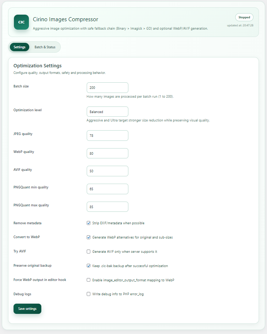Uncheck Generate WebP alternatives checkbox
Viewport: 267px width, 334px height.
(89, 237)
